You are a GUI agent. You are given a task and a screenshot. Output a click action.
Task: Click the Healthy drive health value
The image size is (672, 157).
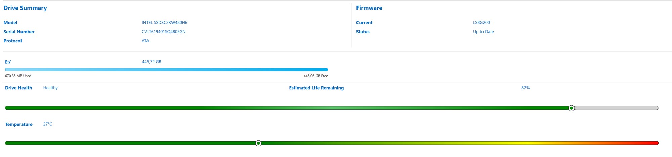[50, 88]
